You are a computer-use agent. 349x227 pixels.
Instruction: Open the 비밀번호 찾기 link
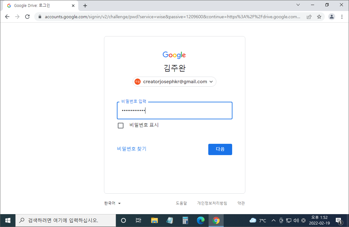point(132,149)
